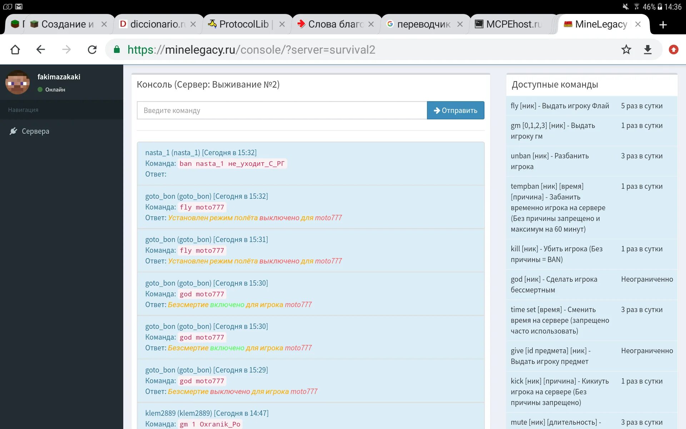Focus the 'Введите команду' input field
This screenshot has width=686, height=429.
click(x=282, y=110)
